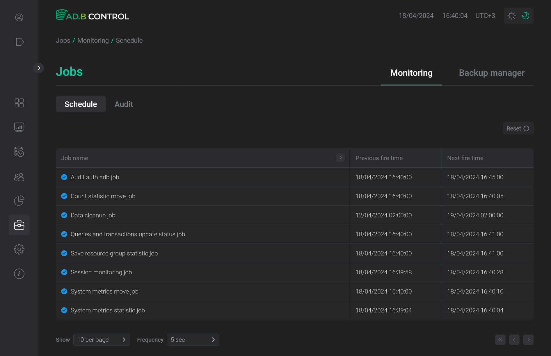The image size is (551, 356).
Task: Switch to the Backup manager tab
Action: point(491,73)
